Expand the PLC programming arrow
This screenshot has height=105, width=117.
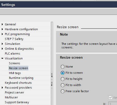pyautogui.click(x=2, y=34)
